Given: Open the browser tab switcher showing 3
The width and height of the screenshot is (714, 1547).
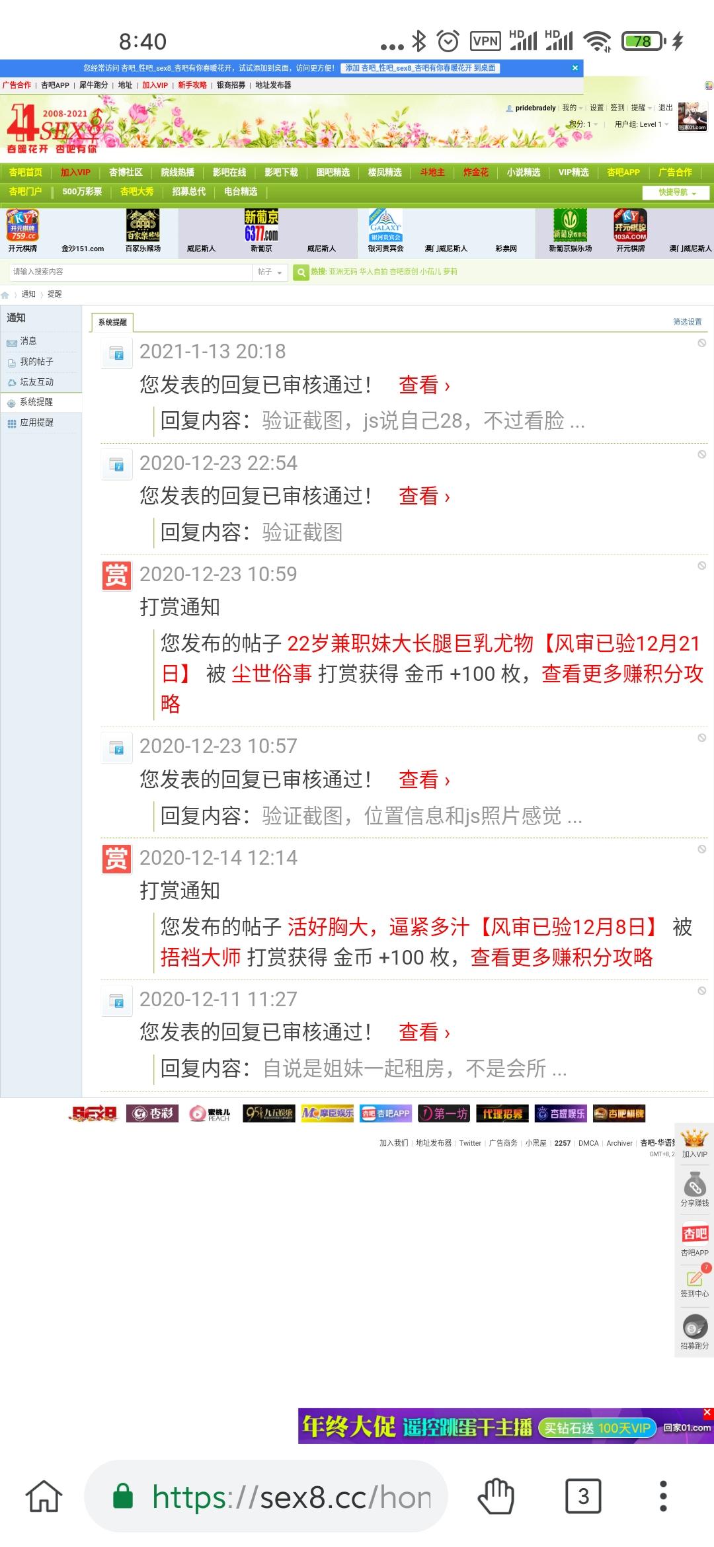Looking at the screenshot, I should (583, 1496).
